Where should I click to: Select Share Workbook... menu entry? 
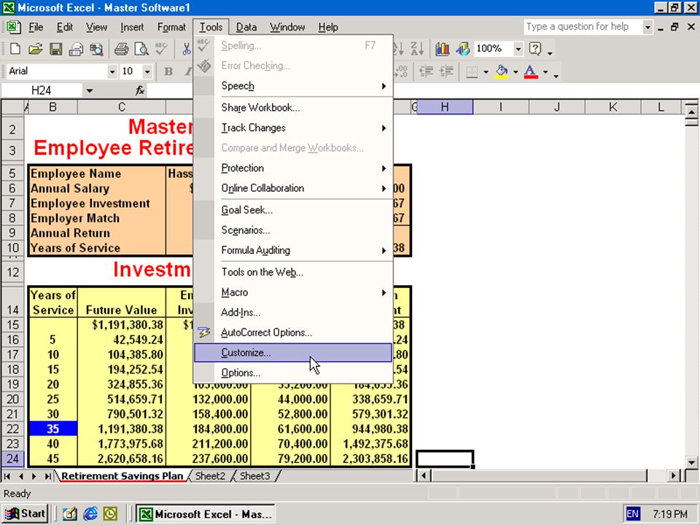(x=293, y=108)
